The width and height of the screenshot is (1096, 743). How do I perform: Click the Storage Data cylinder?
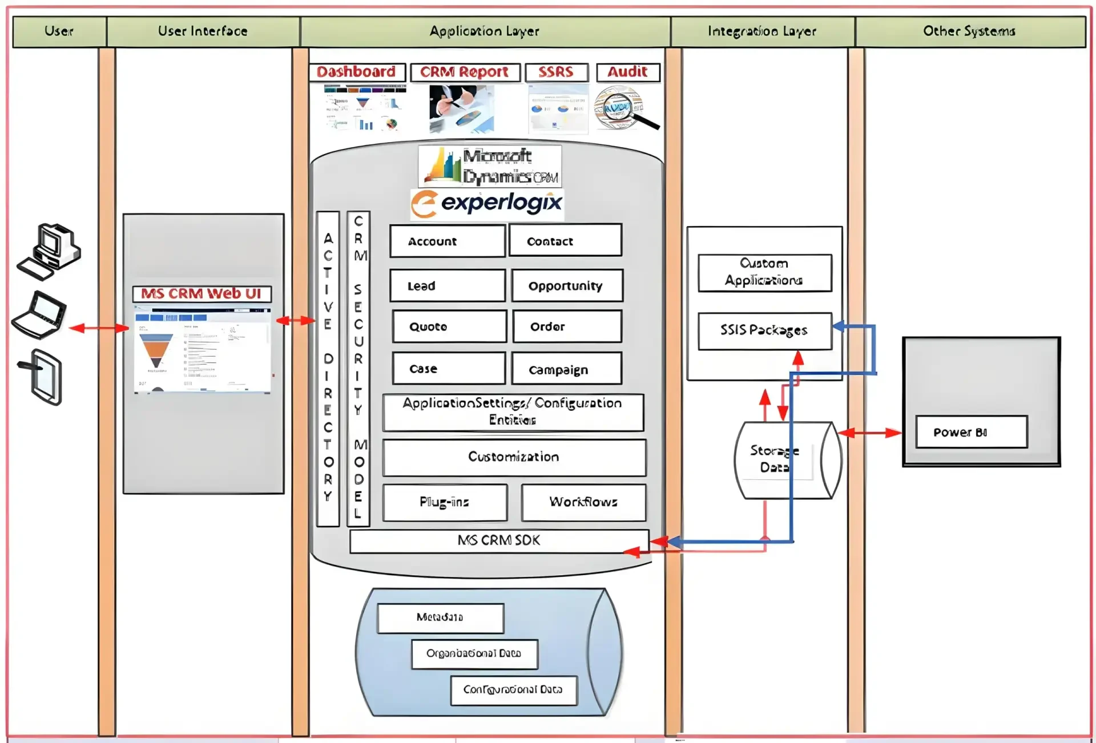point(788,461)
